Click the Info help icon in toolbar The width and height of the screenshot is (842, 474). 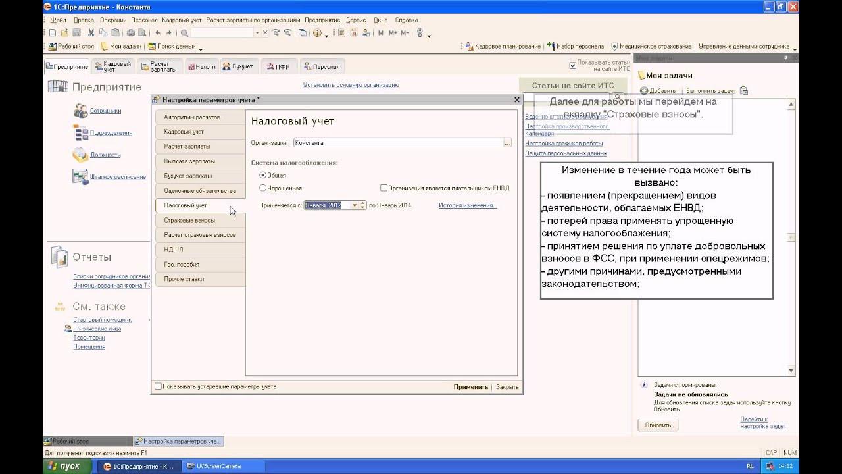[317, 32]
